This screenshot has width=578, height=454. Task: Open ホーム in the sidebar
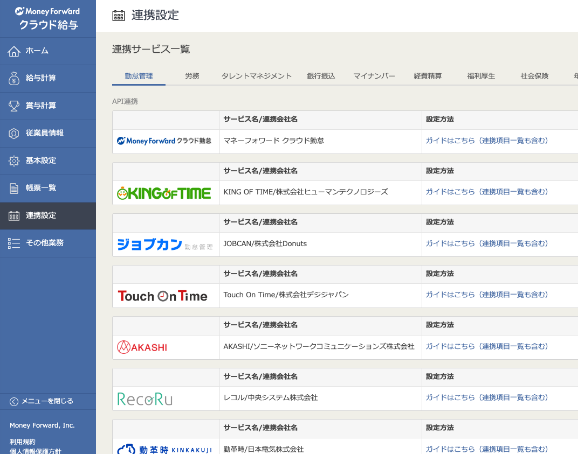[x=48, y=51]
